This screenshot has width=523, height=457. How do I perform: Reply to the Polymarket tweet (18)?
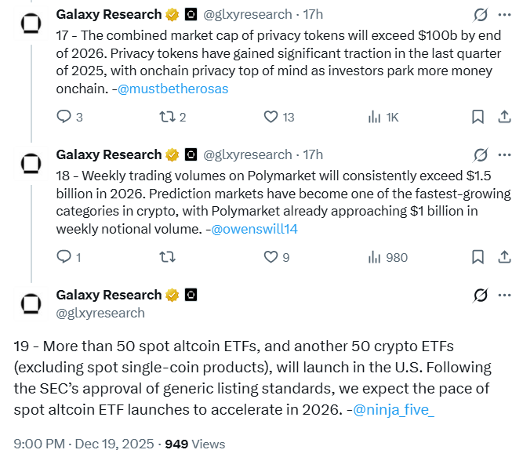[x=65, y=256]
